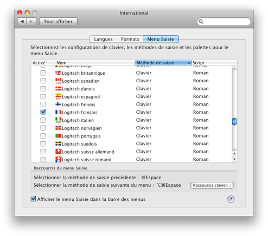268x236 pixels.
Task: Click Roman cell in Logitech italien row
Action: point(201,120)
